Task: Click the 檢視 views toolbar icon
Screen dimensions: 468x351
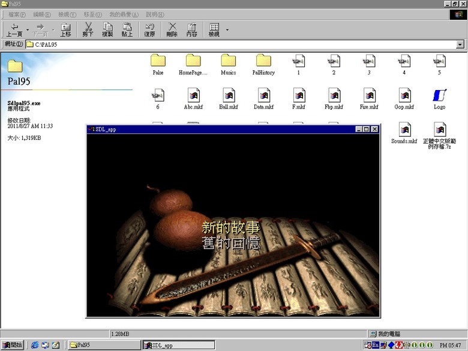Action: [x=214, y=30]
